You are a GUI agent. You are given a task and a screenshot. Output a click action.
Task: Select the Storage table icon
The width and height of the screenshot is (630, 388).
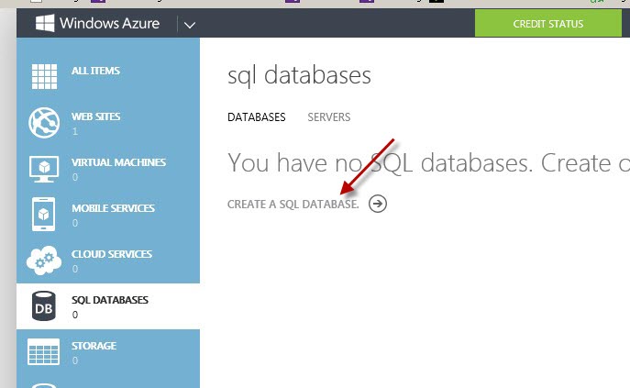coord(43,352)
